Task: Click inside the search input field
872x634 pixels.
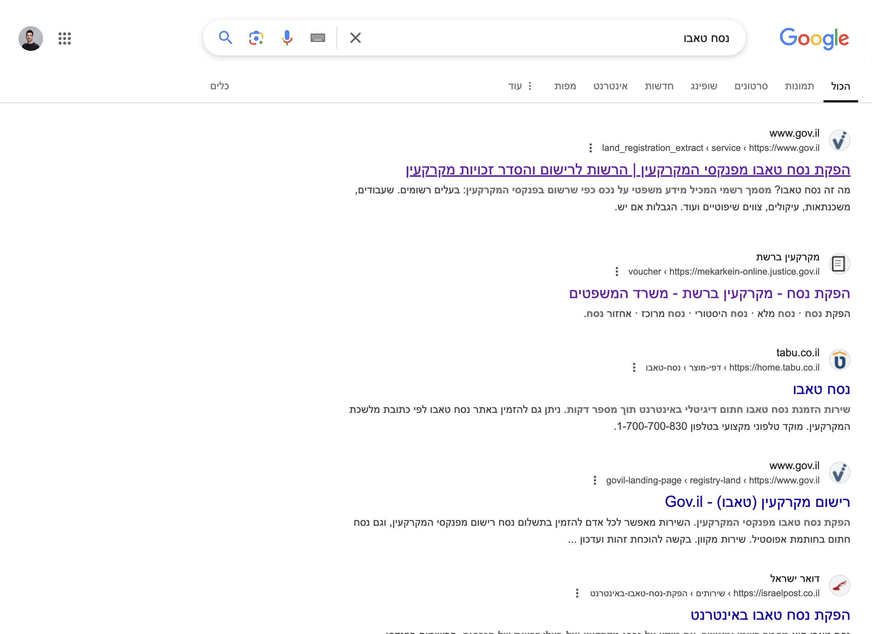Action: (x=546, y=38)
